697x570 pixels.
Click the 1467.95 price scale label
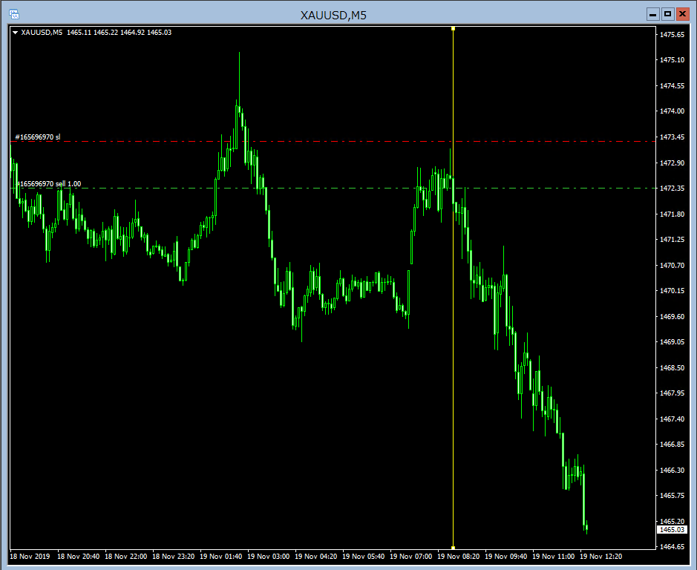pos(672,393)
